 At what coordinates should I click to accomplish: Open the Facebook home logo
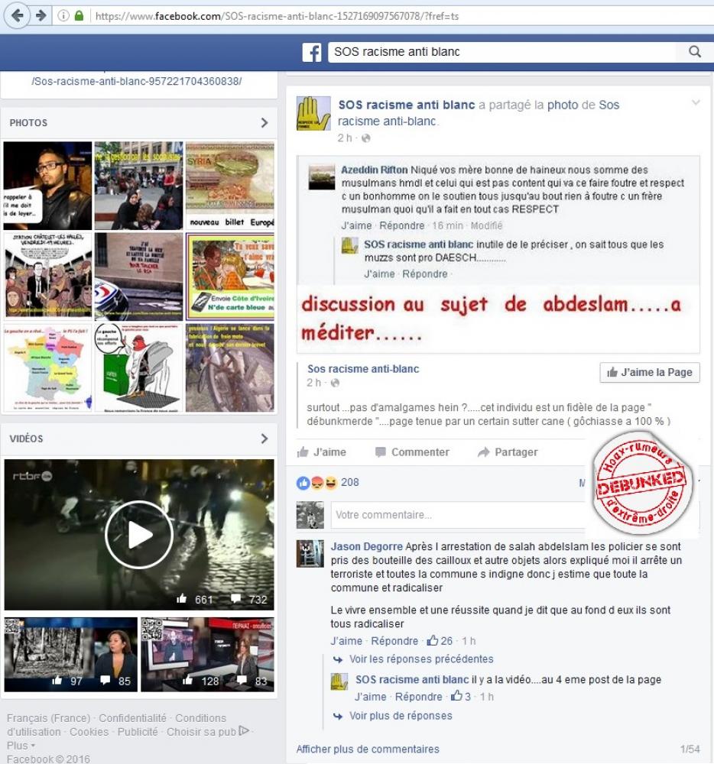click(312, 52)
